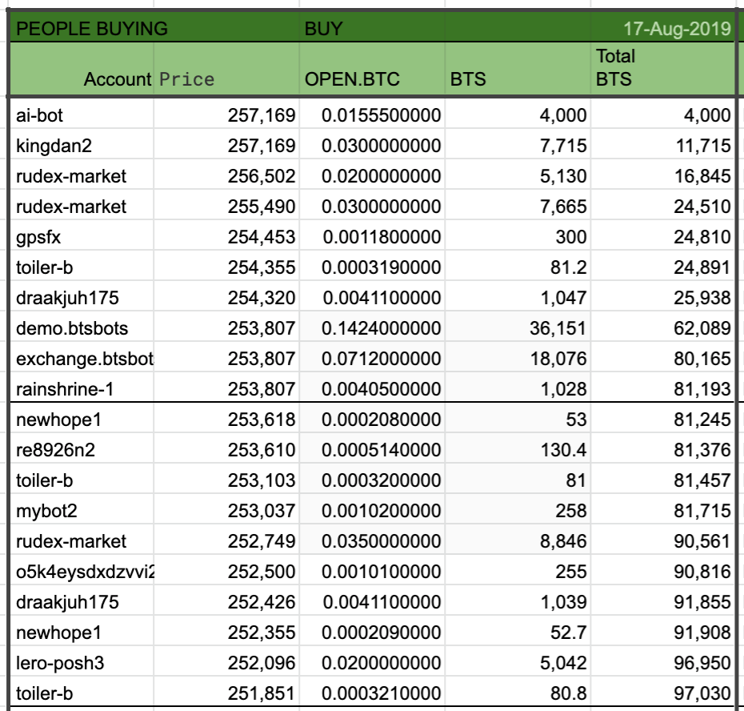Click OPEN.BTC value 0.0040500000
The width and height of the screenshot is (744, 711).
(372, 388)
